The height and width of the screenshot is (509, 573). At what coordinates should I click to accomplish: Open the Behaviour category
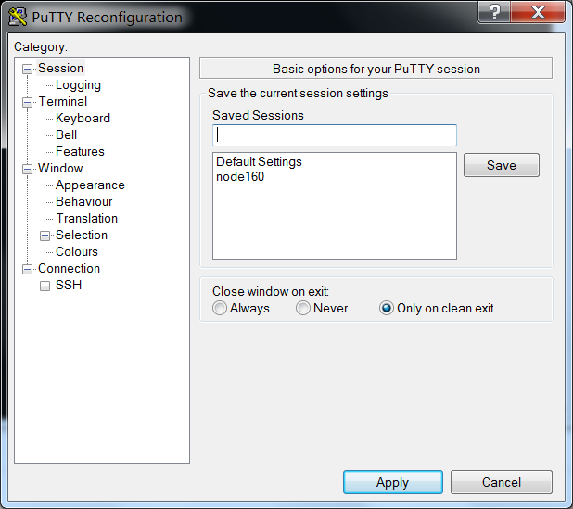click(83, 201)
